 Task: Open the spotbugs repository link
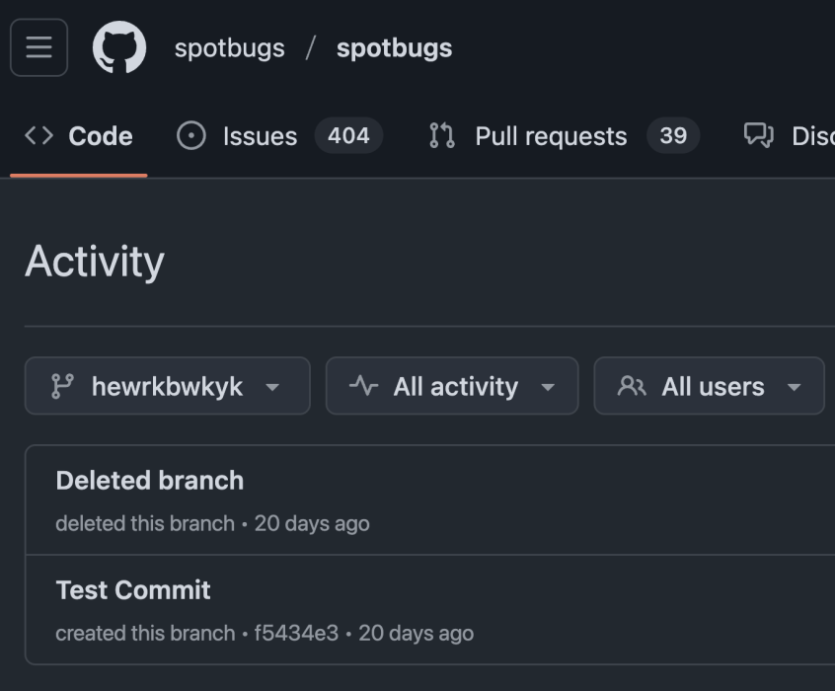(x=393, y=46)
